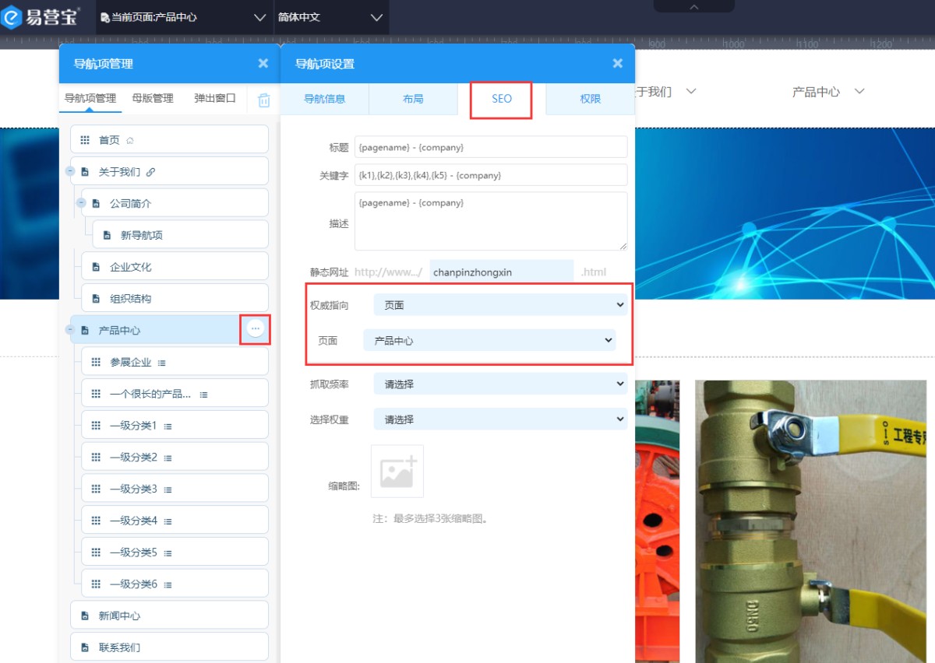Switch to the 弹出窗口 tab
The height and width of the screenshot is (663, 935).
point(214,98)
